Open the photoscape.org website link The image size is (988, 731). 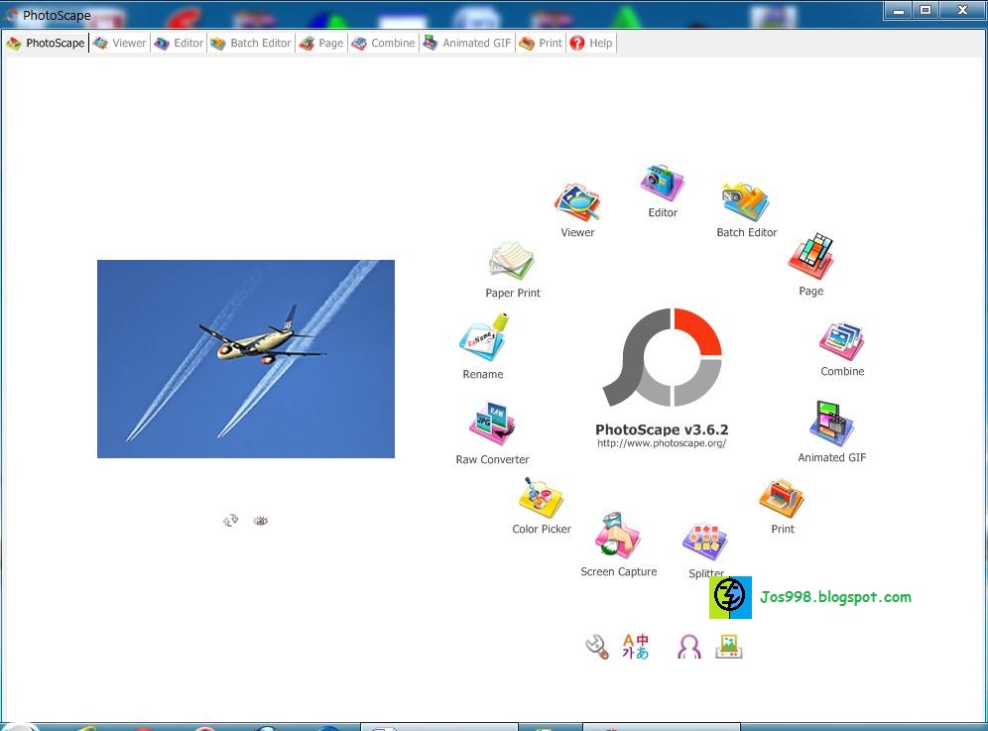[662, 443]
